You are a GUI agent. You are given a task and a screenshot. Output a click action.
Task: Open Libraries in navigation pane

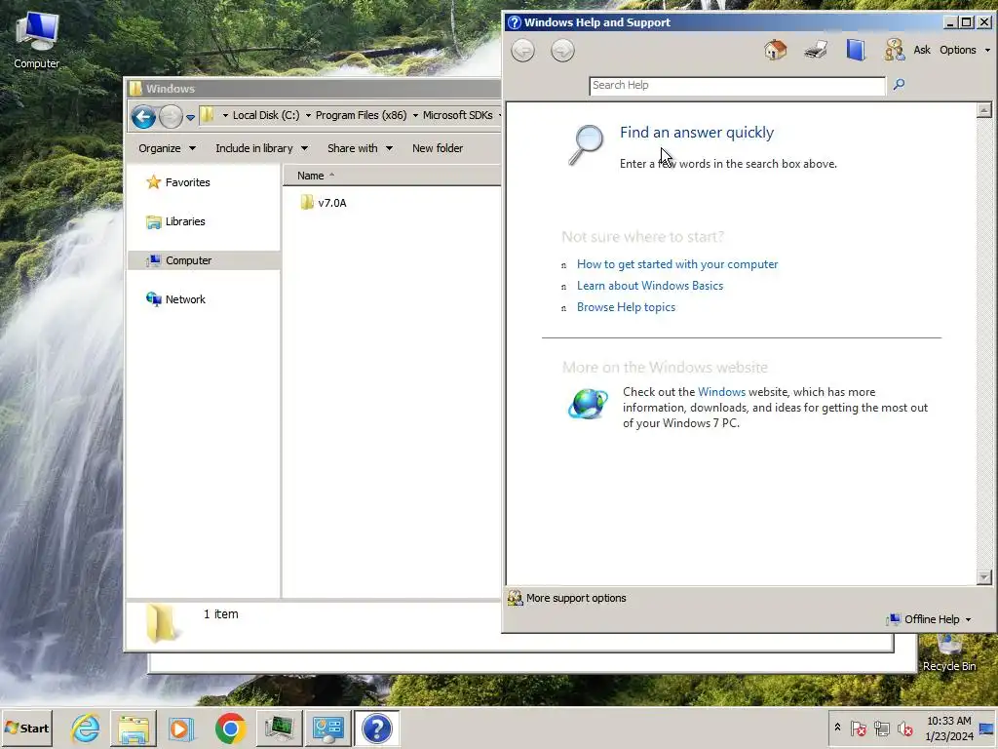pos(175,221)
